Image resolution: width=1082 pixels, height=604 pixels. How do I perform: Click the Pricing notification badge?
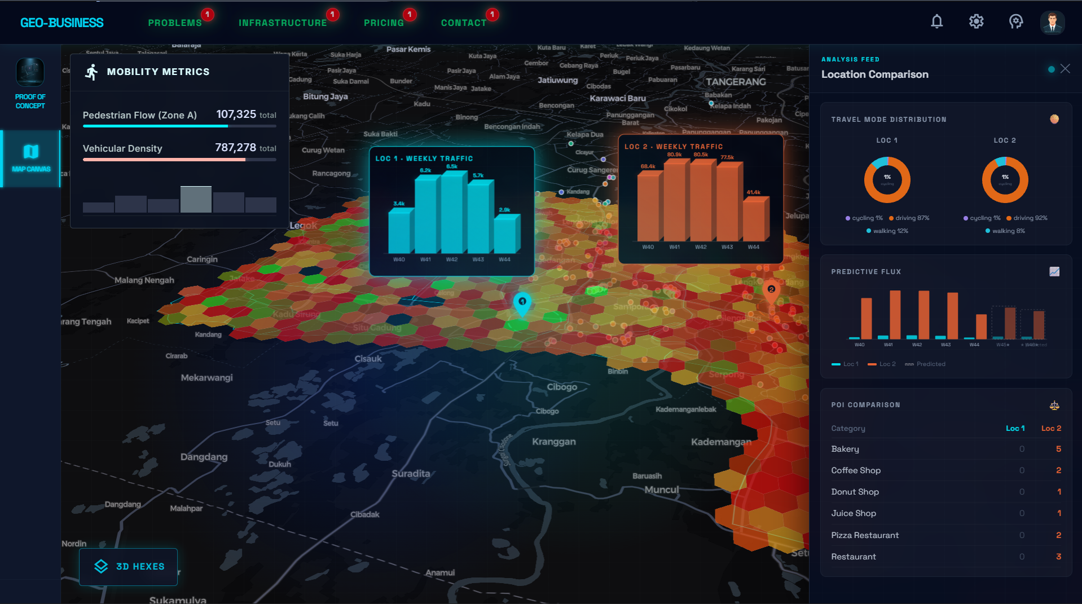pyautogui.click(x=410, y=14)
